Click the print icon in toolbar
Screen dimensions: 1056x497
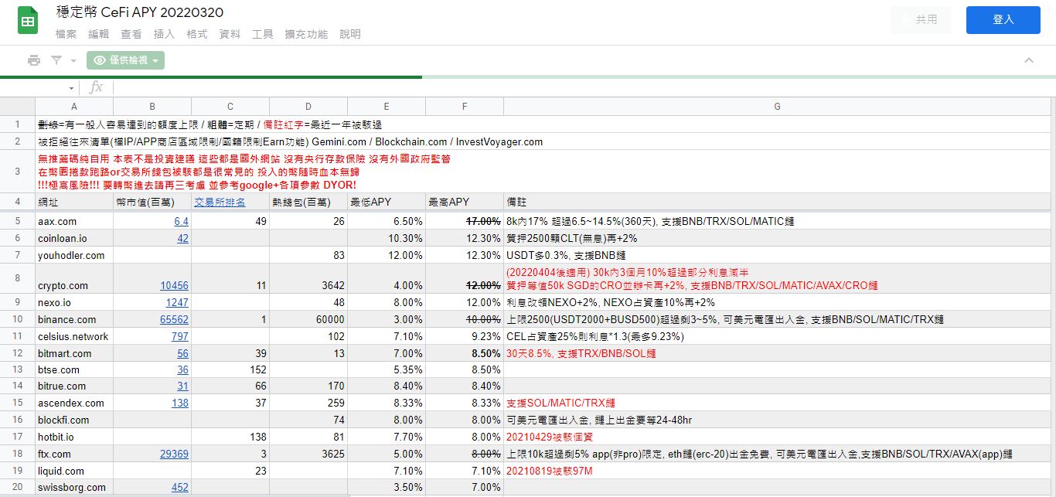(x=34, y=60)
